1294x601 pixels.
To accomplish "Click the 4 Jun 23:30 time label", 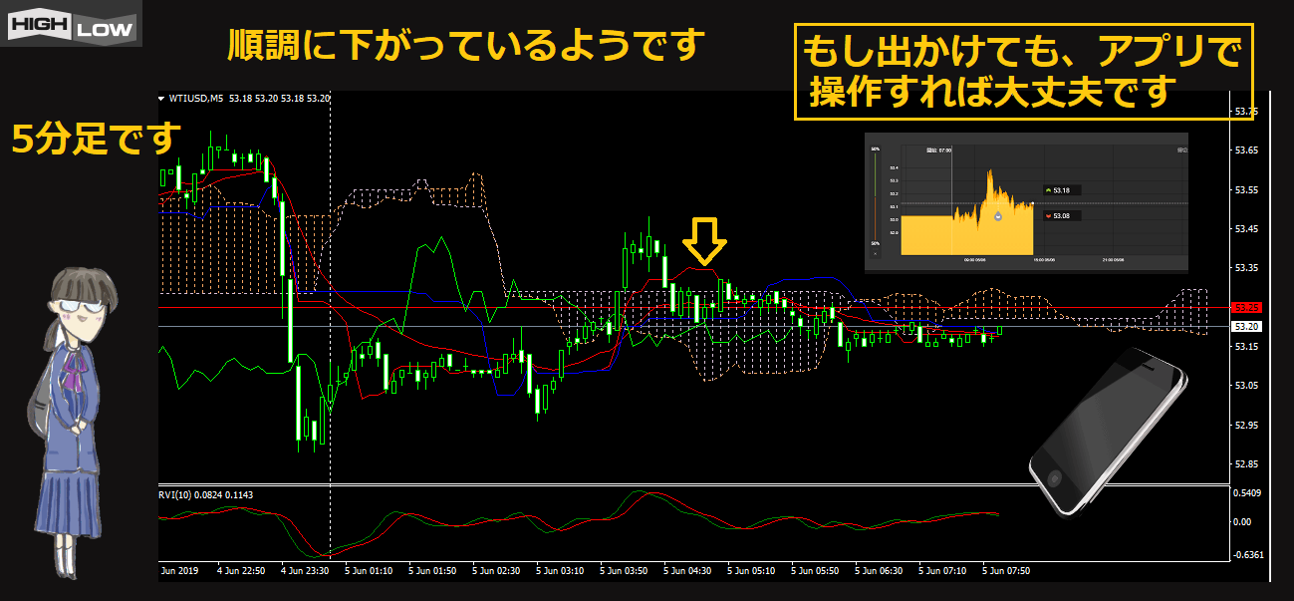I will 306,571.
